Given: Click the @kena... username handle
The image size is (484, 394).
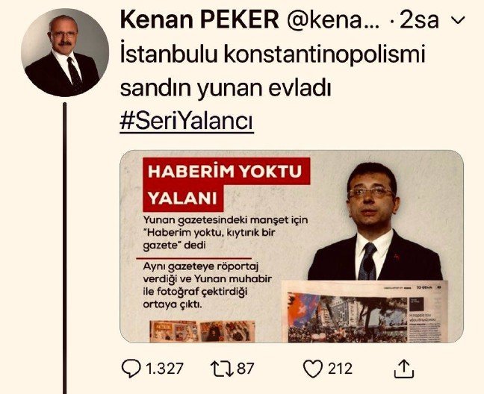Looking at the screenshot, I should (333, 20).
